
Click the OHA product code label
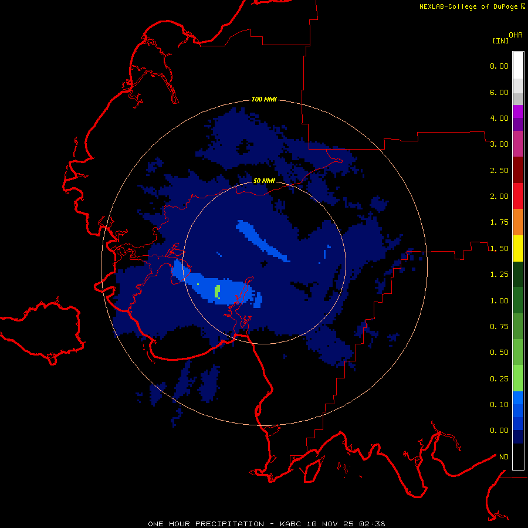pyautogui.click(x=516, y=35)
